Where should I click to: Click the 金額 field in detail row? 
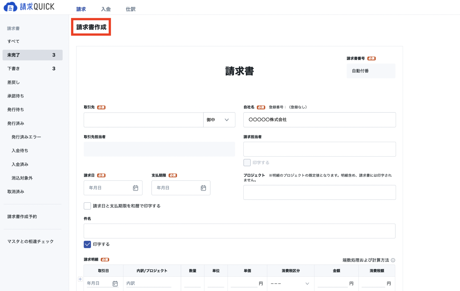tap(333, 284)
